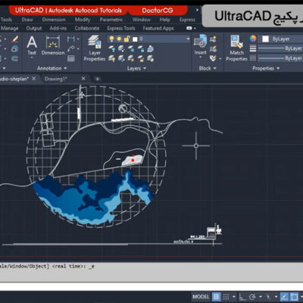Open the Text tool dropdown arrow
Screen dimensions: 303x303
(x=32, y=58)
